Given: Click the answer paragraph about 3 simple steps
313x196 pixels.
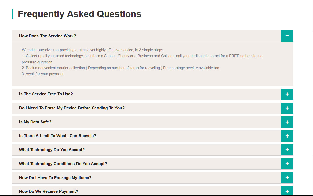Looking at the screenshot, I should (142, 62).
